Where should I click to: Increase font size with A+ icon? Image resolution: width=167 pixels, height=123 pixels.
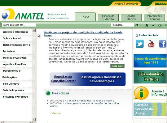click(147, 25)
